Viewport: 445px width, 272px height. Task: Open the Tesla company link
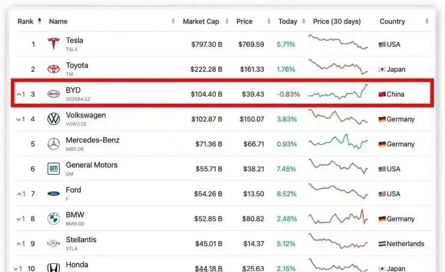tap(75, 40)
